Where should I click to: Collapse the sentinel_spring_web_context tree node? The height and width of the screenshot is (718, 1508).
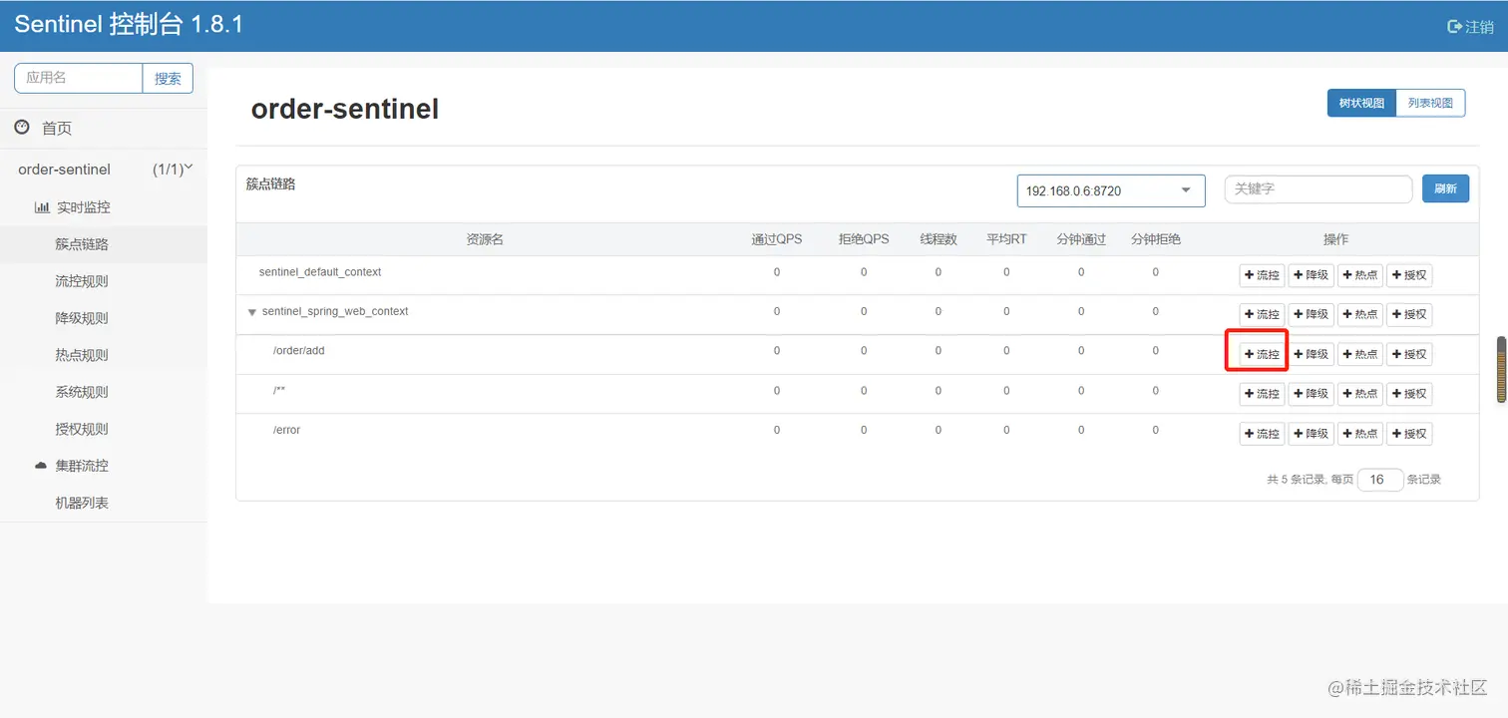pos(252,312)
